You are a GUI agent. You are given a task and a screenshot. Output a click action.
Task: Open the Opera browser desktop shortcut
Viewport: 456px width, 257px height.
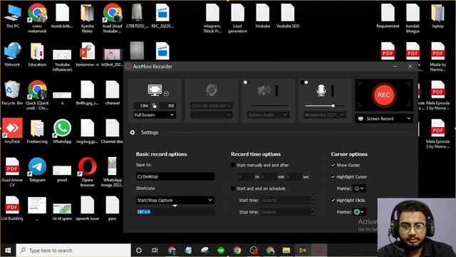pos(87,171)
